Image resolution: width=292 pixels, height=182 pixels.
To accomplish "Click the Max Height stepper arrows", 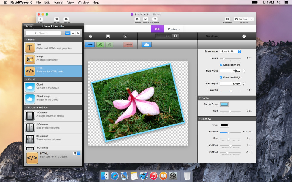I will 244,84.
